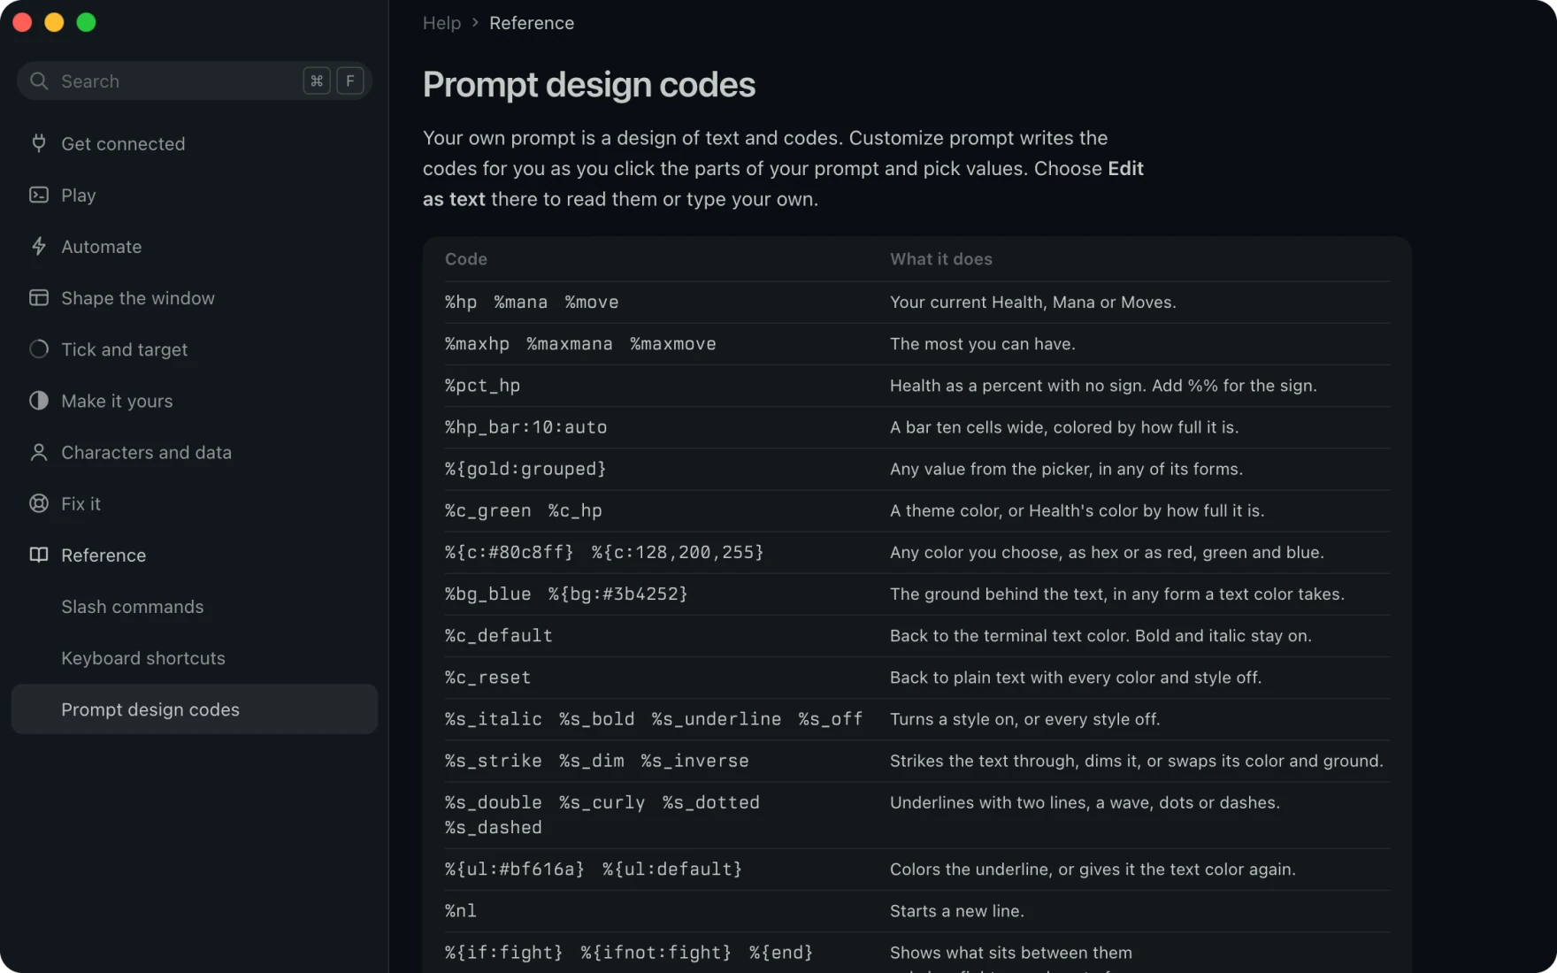Open the Make it yours section
This screenshot has width=1557, height=973.
pyautogui.click(x=195, y=400)
